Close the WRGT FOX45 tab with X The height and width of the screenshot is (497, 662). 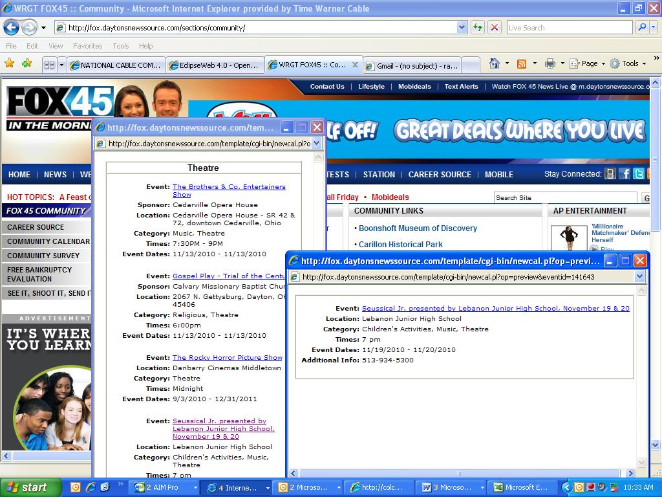click(356, 65)
